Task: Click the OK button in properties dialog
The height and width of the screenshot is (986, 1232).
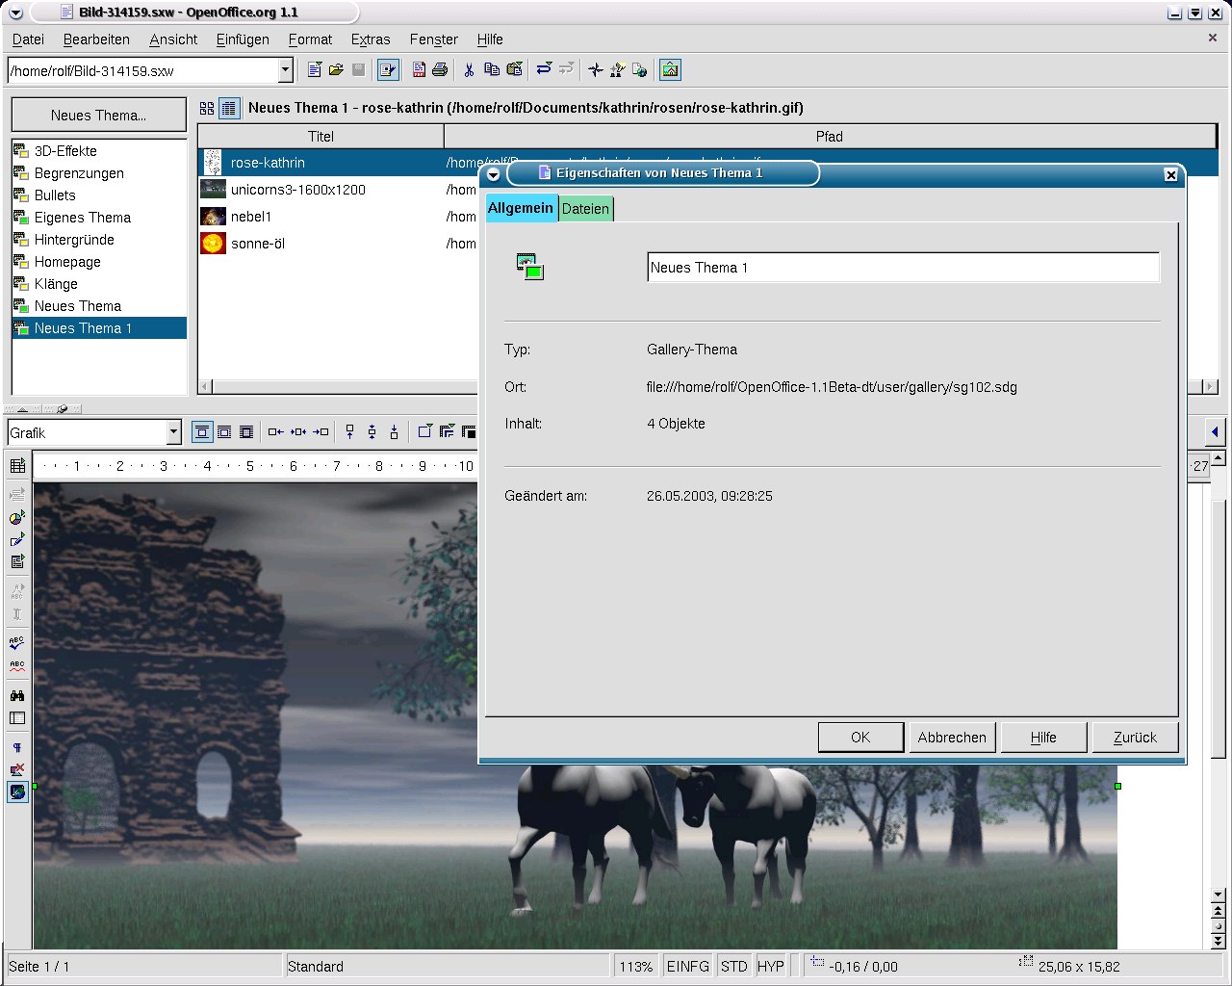Action: [x=860, y=737]
